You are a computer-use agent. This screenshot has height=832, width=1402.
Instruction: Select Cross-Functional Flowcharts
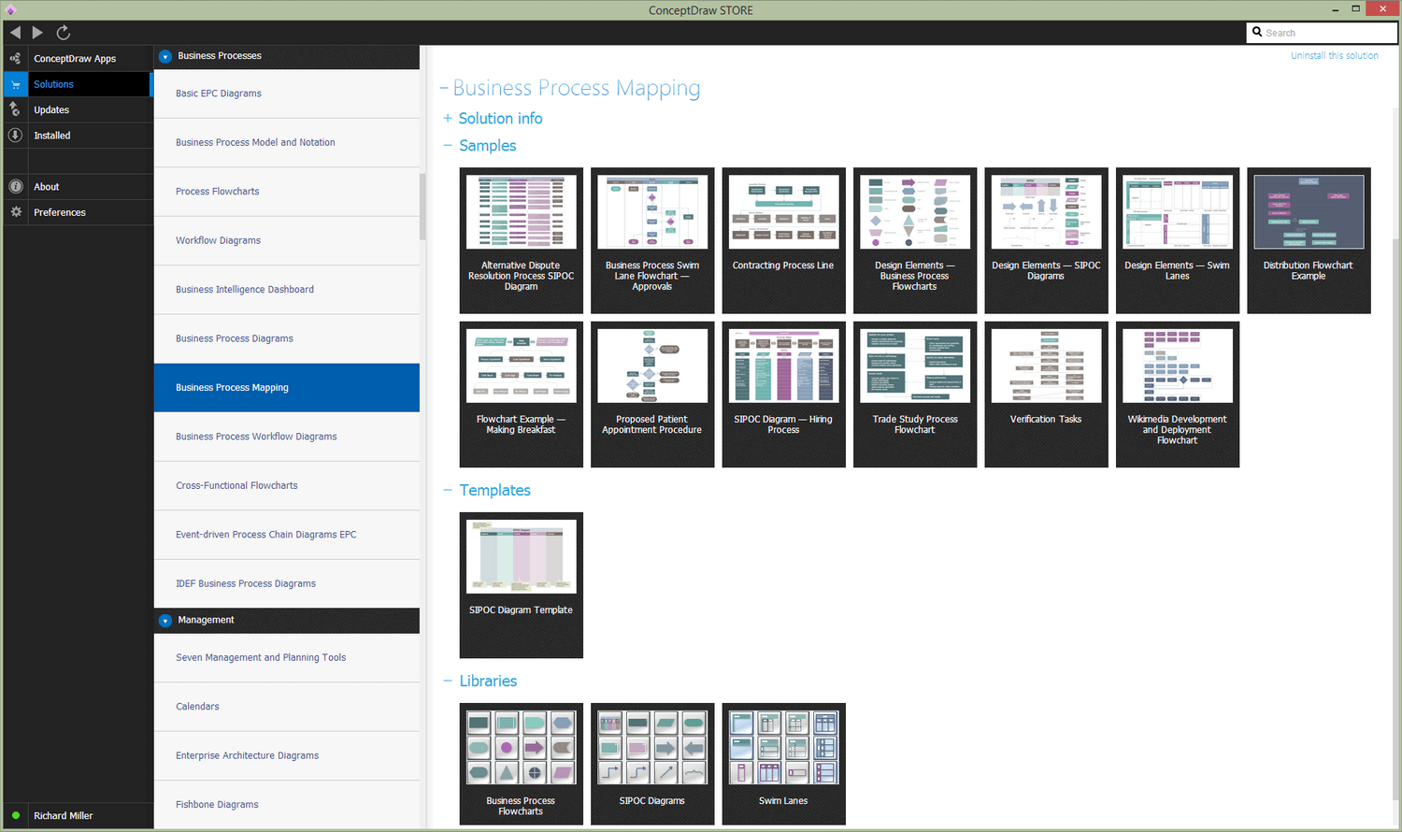point(287,486)
